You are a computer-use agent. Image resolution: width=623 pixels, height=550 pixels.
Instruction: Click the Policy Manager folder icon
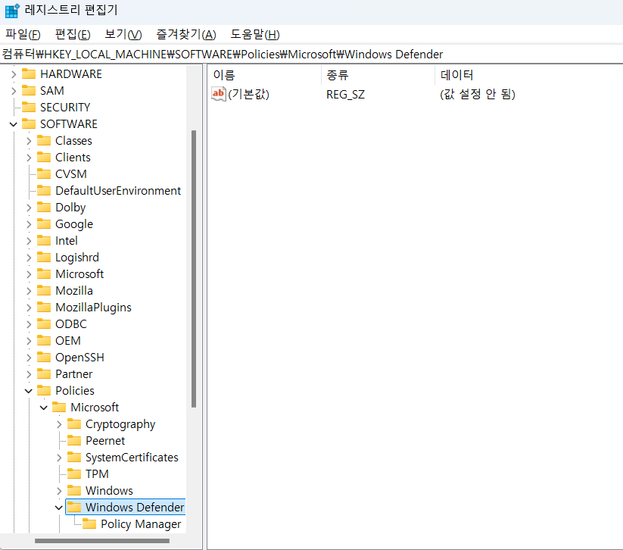pyautogui.click(x=89, y=524)
